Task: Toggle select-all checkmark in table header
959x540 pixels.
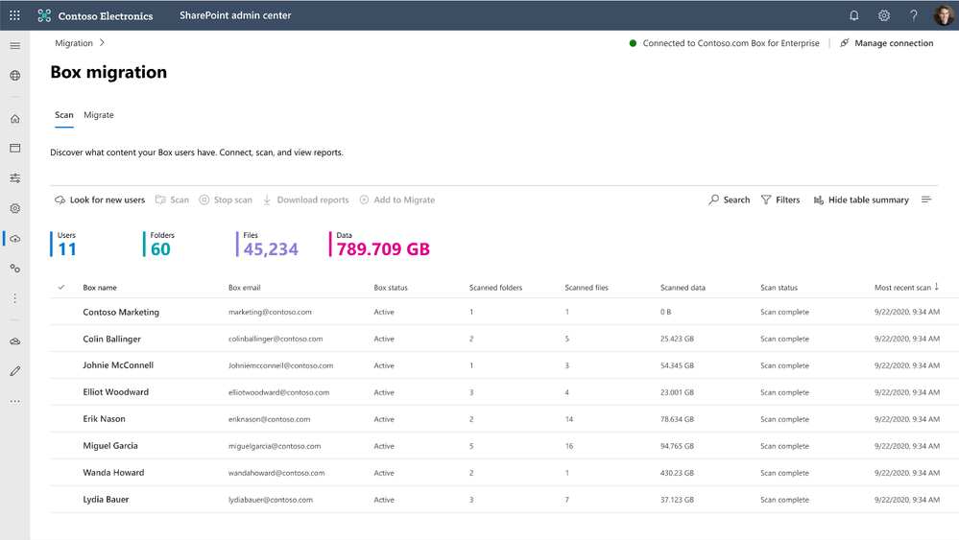Action: click(x=61, y=287)
